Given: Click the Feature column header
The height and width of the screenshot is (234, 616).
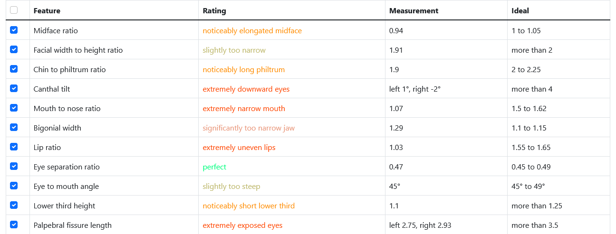Looking at the screenshot, I should [47, 10].
